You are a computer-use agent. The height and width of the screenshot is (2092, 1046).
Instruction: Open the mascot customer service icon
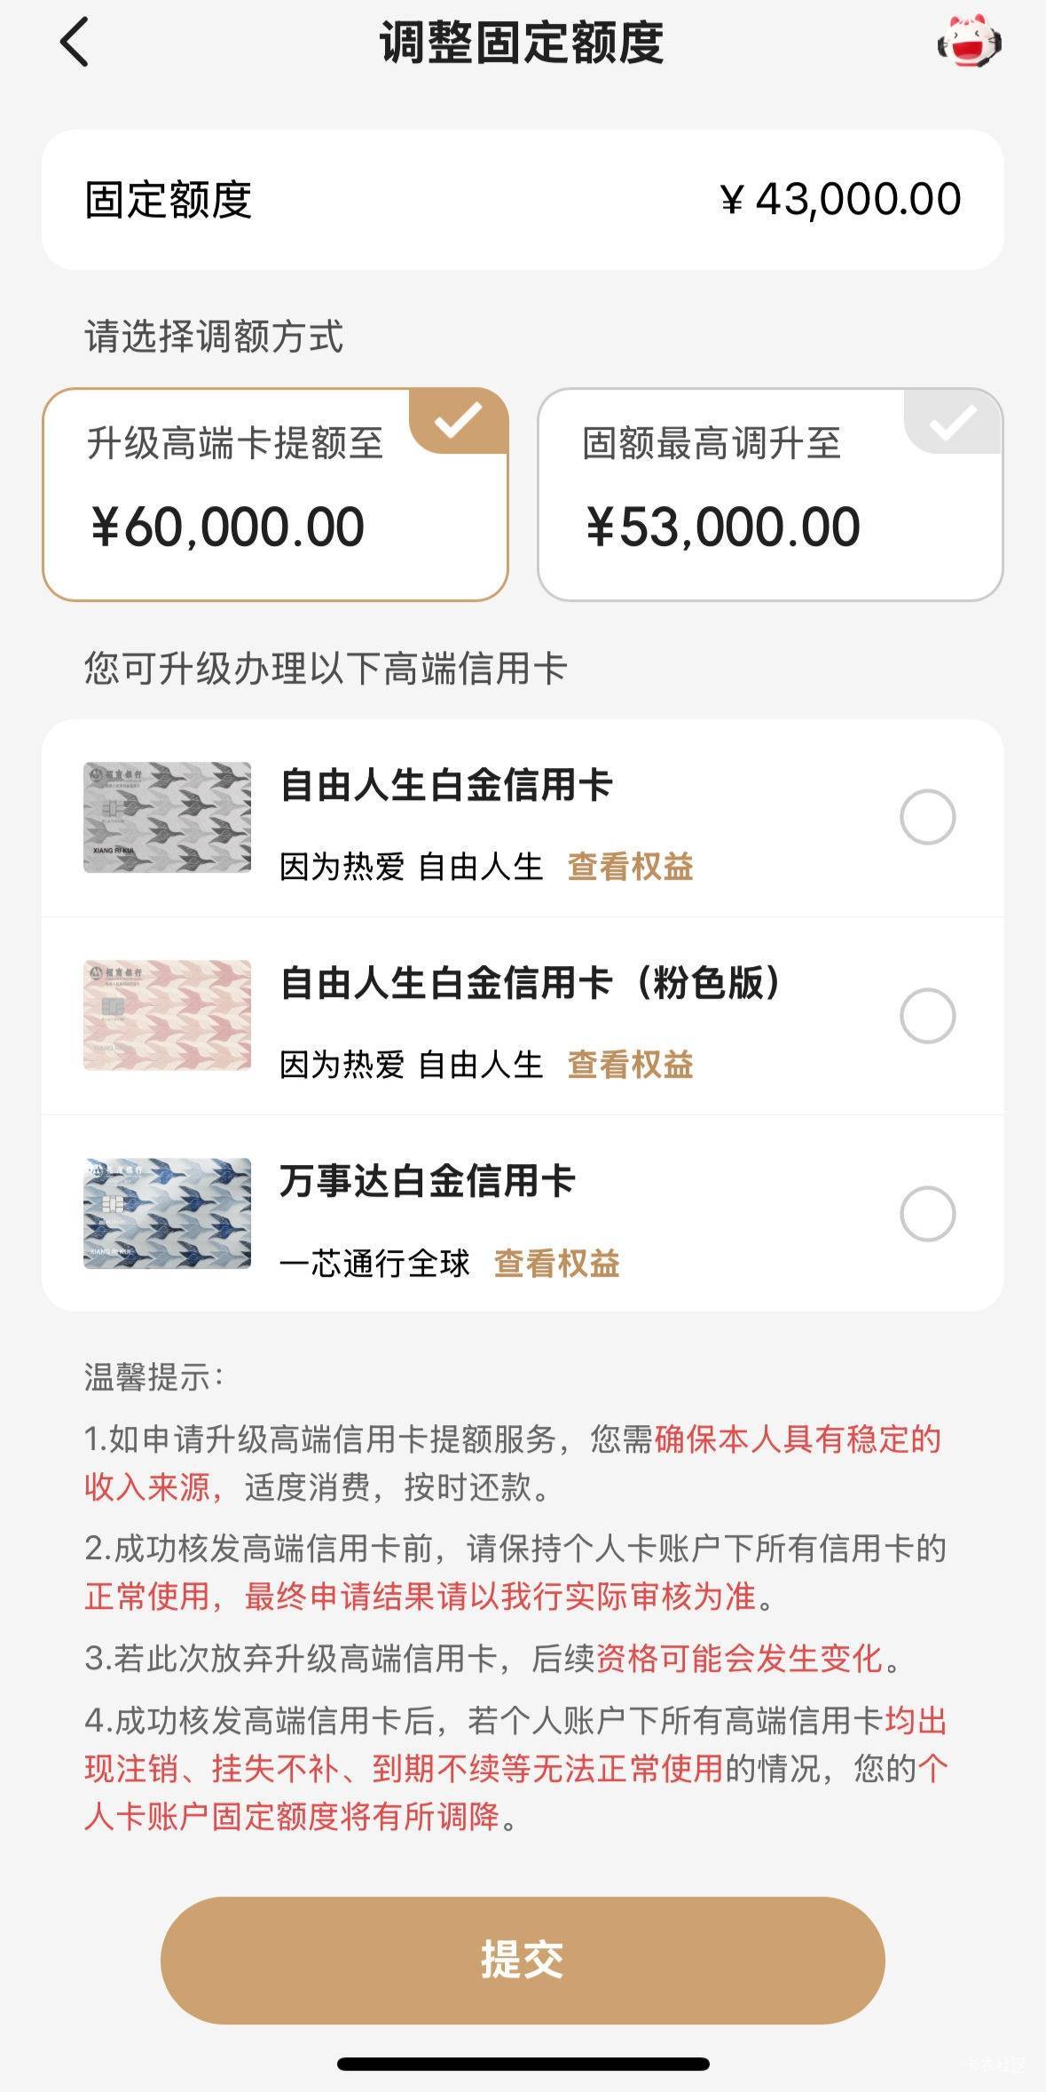point(969,44)
